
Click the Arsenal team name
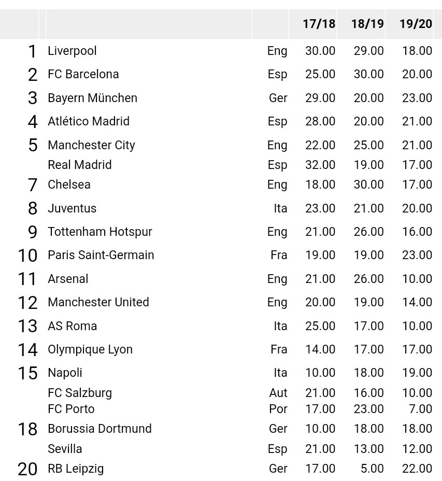[68, 279]
